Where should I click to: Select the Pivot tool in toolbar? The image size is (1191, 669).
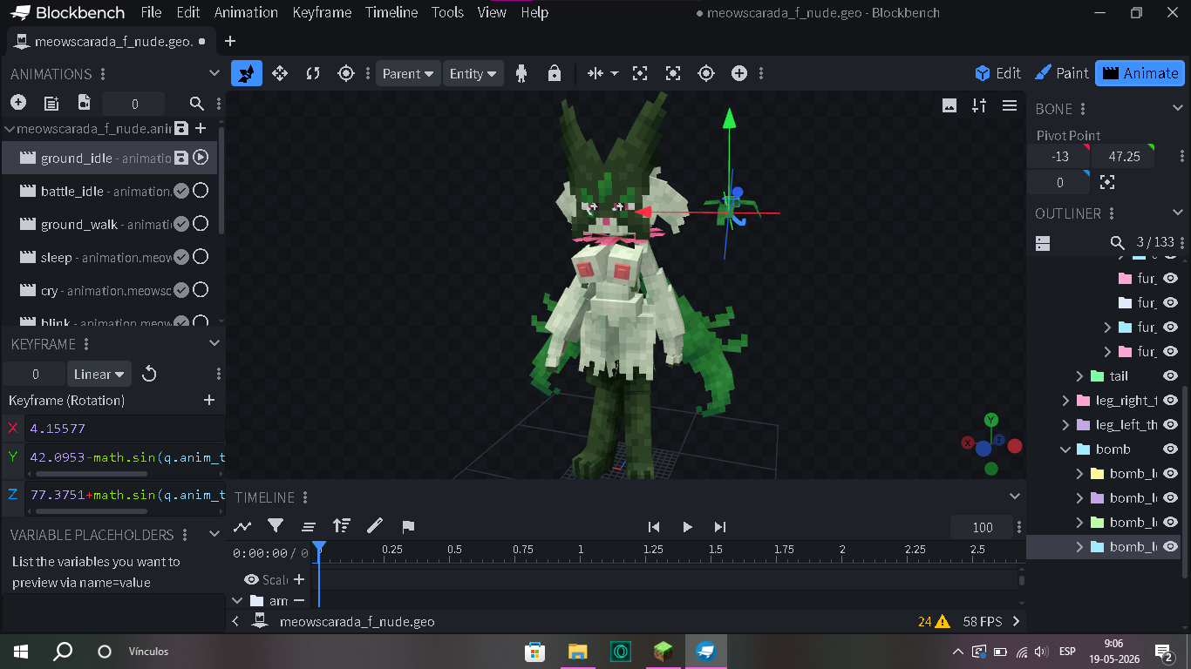346,74
